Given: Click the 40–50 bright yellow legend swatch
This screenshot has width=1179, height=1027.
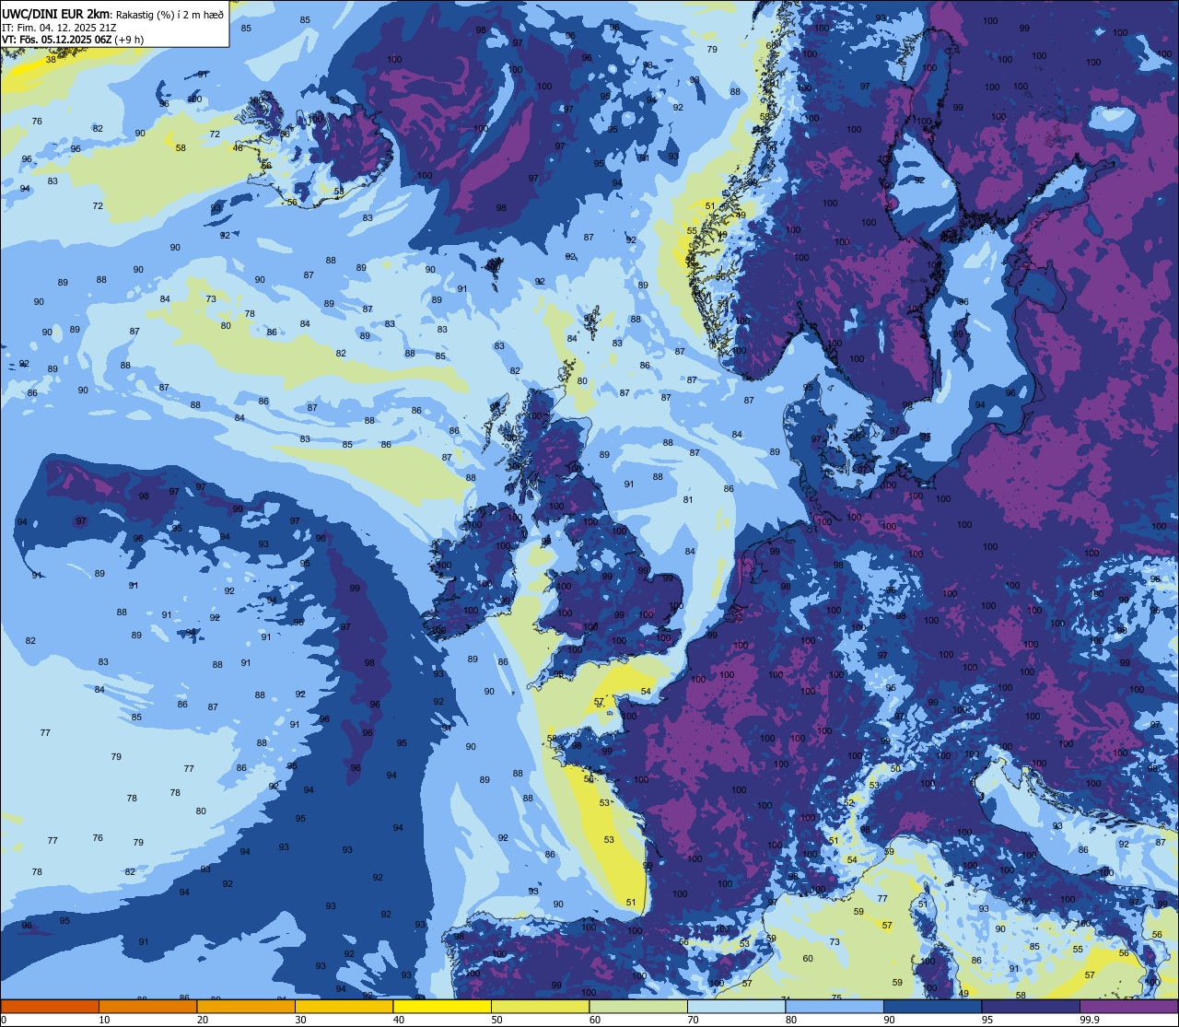Looking at the screenshot, I should click(442, 1006).
